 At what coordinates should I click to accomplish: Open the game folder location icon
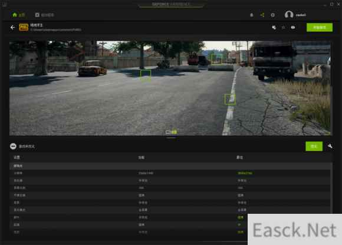[x=274, y=28]
